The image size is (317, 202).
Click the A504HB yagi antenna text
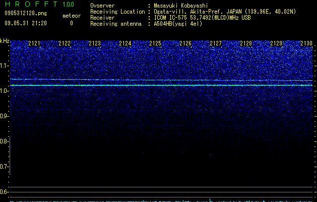click(178, 24)
